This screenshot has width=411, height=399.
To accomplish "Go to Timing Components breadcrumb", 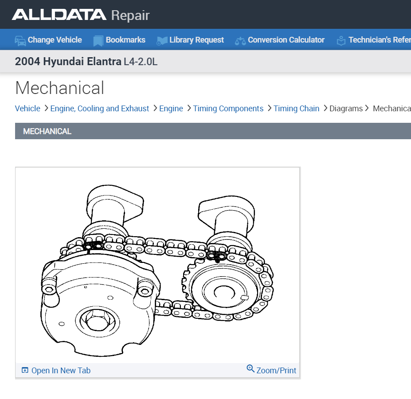I will 228,109.
